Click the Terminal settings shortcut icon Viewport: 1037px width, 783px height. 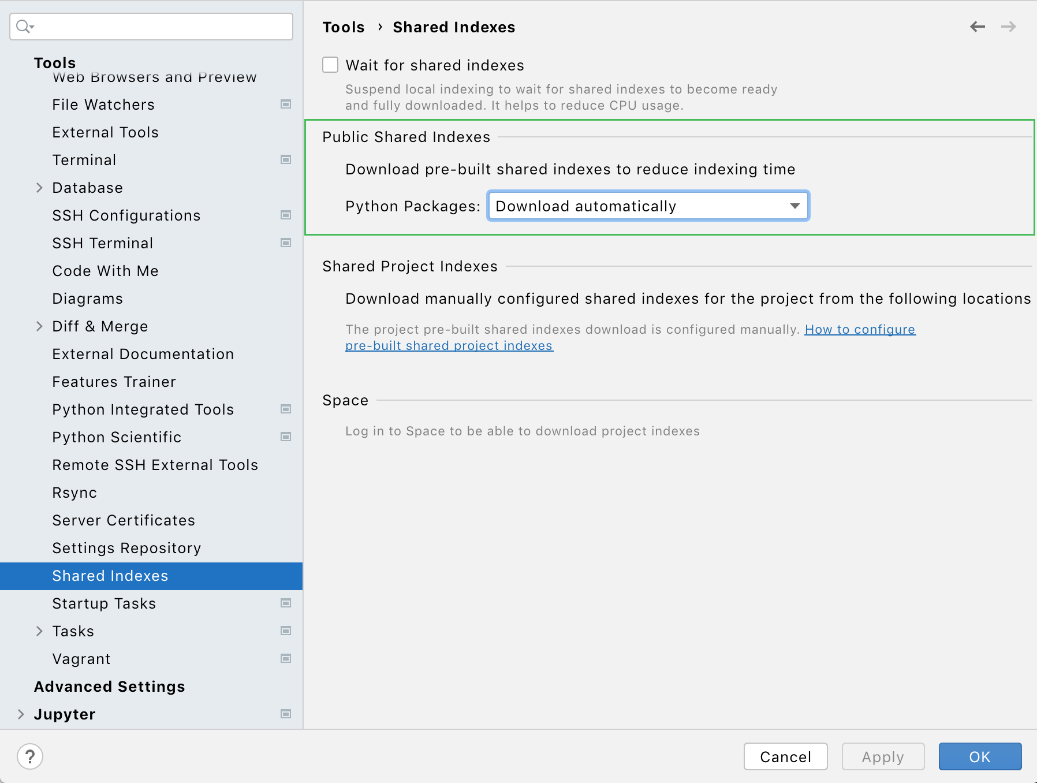pyautogui.click(x=285, y=160)
